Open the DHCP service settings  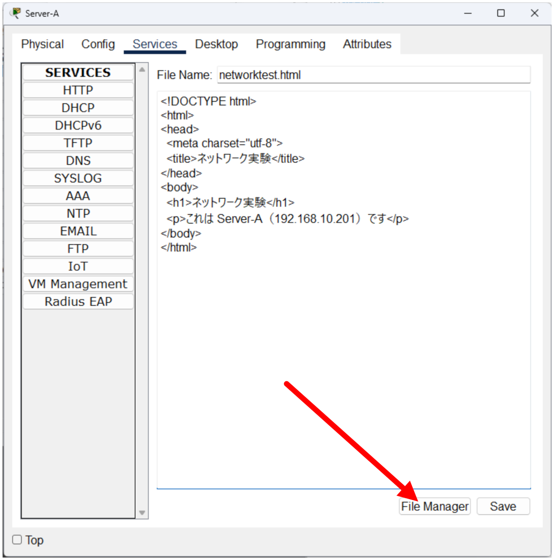(x=78, y=108)
